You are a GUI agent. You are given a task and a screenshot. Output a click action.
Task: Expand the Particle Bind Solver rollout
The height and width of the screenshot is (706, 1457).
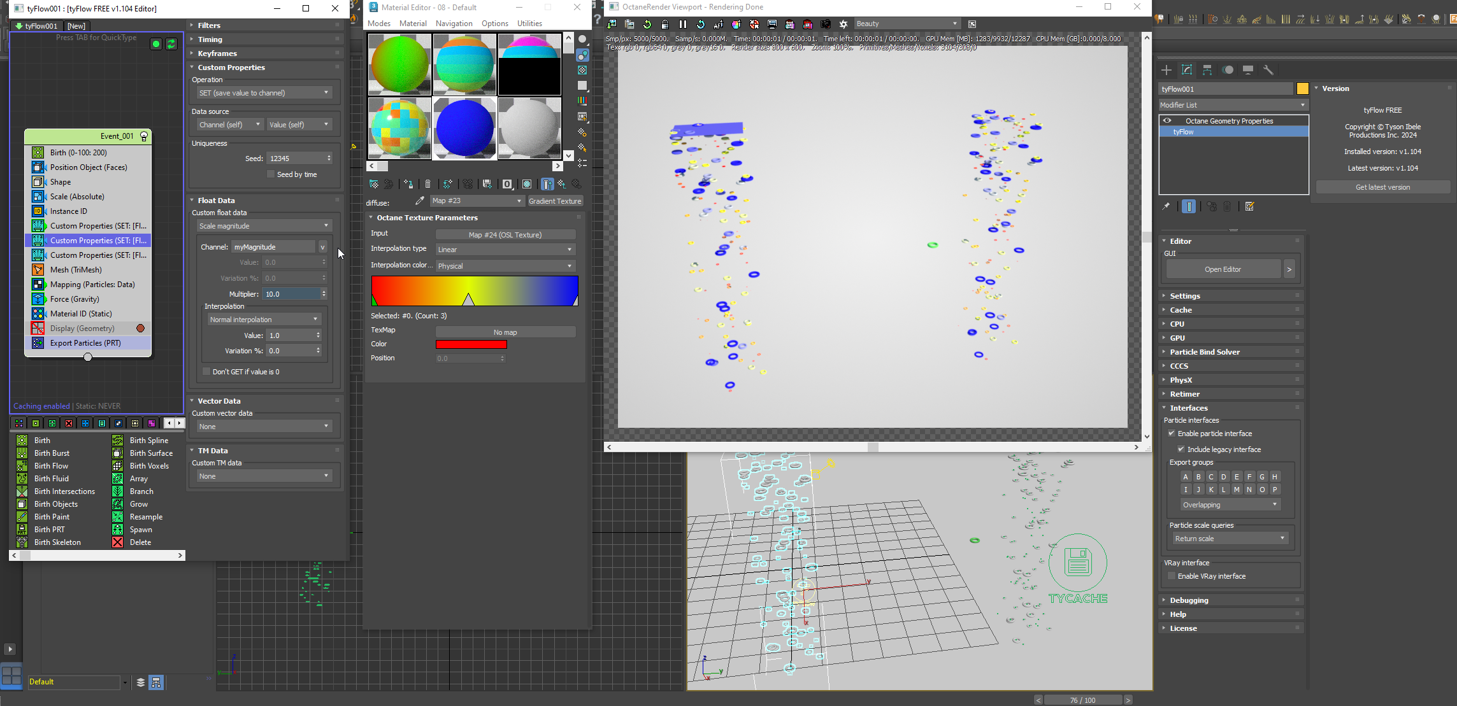click(1204, 352)
